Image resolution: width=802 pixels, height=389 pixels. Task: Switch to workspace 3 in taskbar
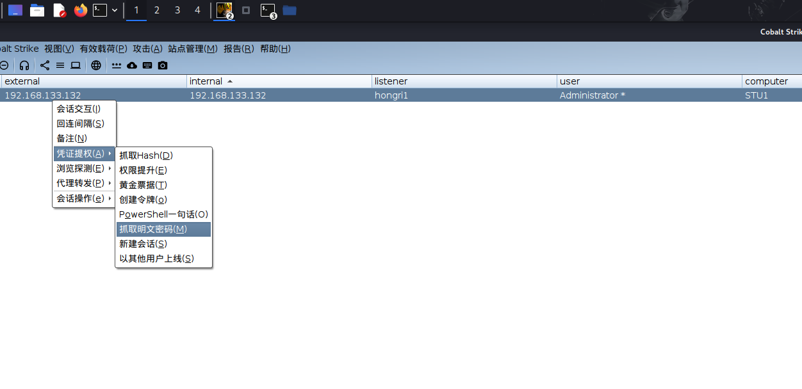(177, 10)
